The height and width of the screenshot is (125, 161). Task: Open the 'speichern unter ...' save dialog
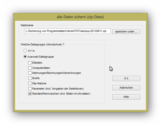click(x=126, y=31)
